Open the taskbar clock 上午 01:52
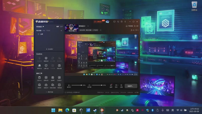 point(194,110)
